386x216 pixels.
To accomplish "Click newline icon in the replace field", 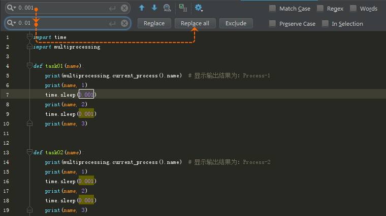I will click(113, 23).
